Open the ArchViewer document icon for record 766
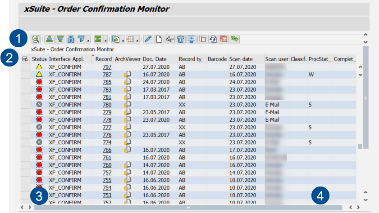 128,150
